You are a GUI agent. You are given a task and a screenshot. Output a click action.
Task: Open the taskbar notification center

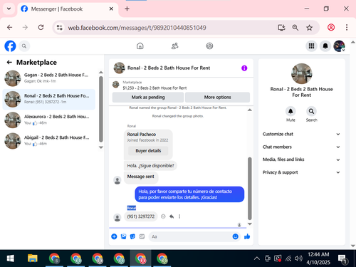pos(342,259)
